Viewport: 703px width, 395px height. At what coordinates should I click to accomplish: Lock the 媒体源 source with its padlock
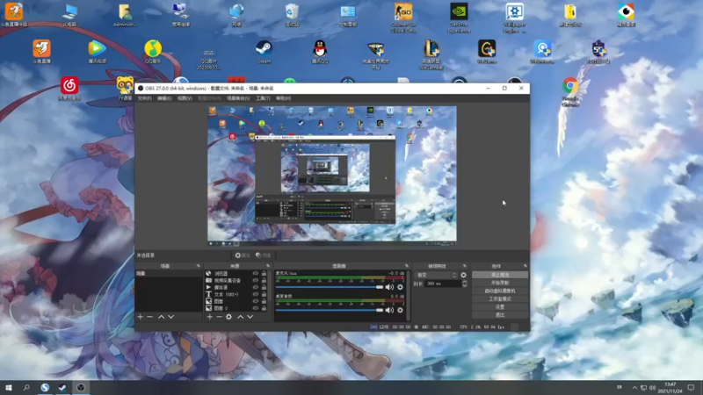click(x=265, y=287)
